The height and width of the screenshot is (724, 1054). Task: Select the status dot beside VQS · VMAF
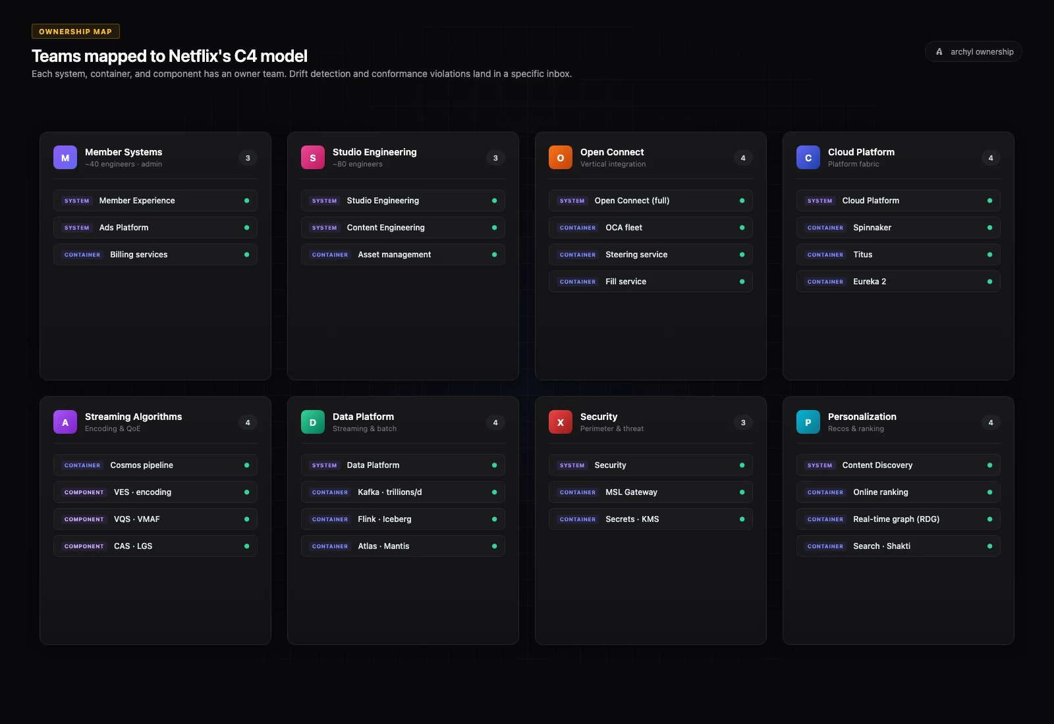pos(246,519)
